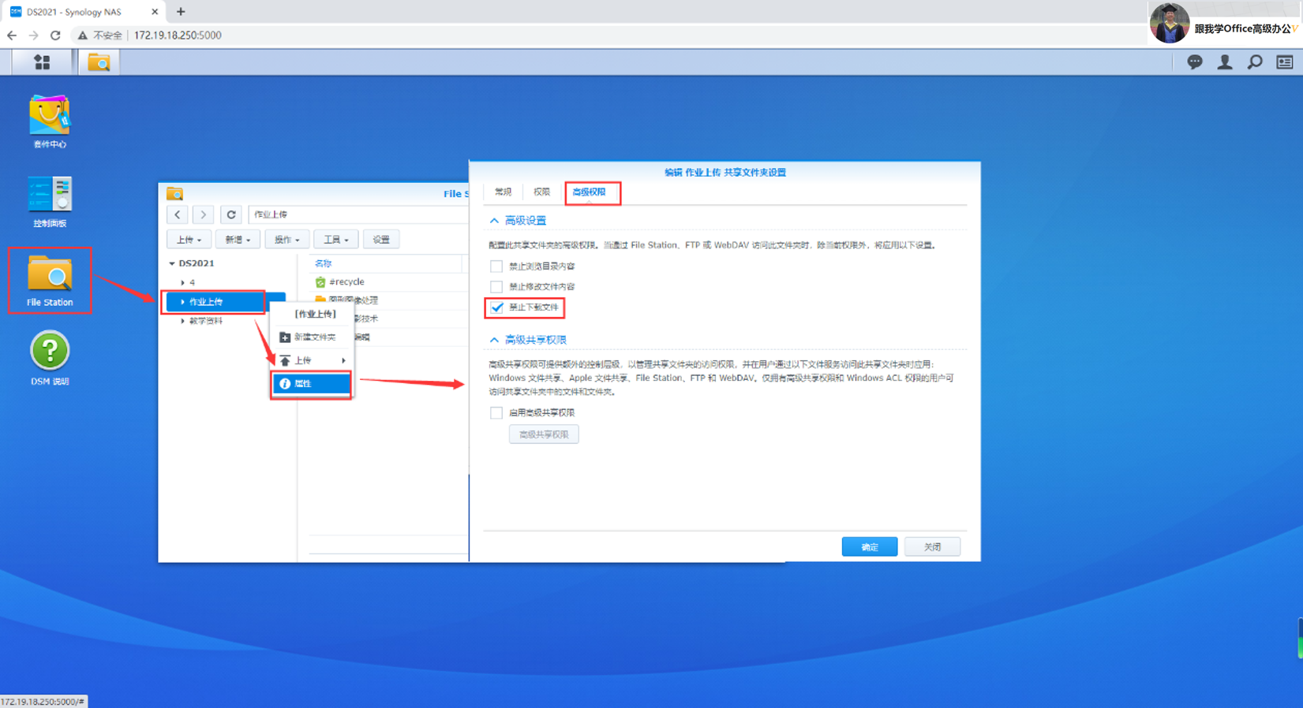Open the 工具 dropdown in File Station toolbar
Image resolution: width=1303 pixels, height=708 pixels.
(335, 240)
